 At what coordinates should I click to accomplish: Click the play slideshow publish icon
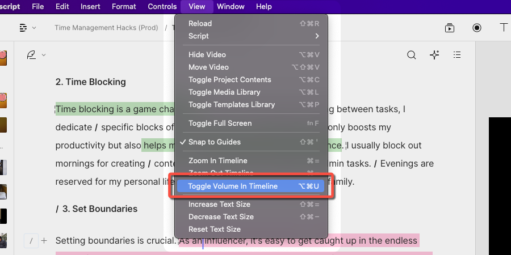click(450, 28)
